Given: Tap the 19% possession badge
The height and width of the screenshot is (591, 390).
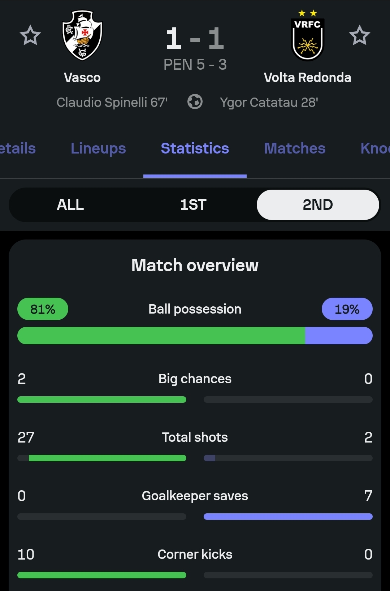Looking at the screenshot, I should tap(347, 309).
